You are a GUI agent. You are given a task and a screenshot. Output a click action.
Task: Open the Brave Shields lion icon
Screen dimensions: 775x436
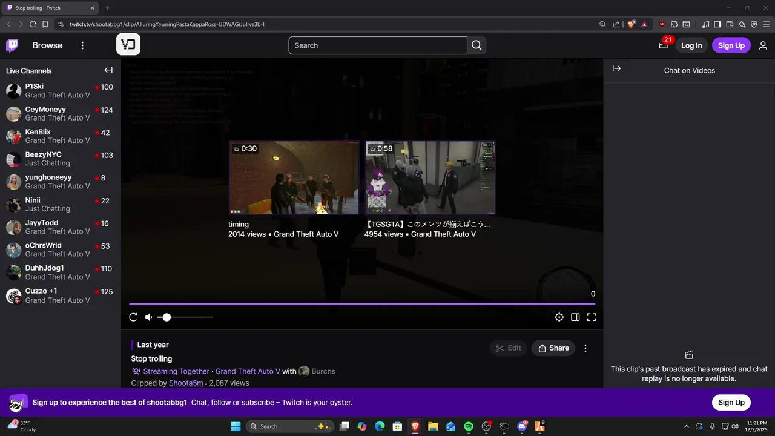632,24
